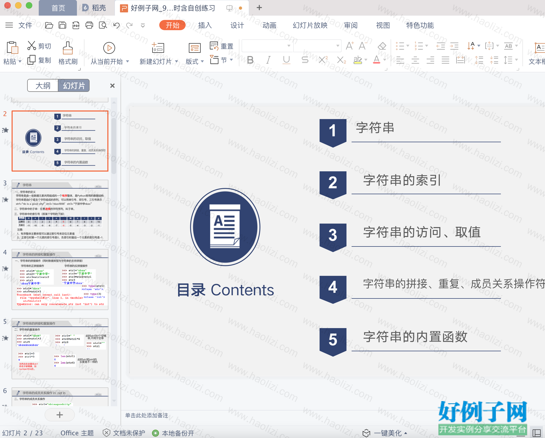The height and width of the screenshot is (438, 545).
Task: Click the Undo arrow
Action: click(116, 25)
